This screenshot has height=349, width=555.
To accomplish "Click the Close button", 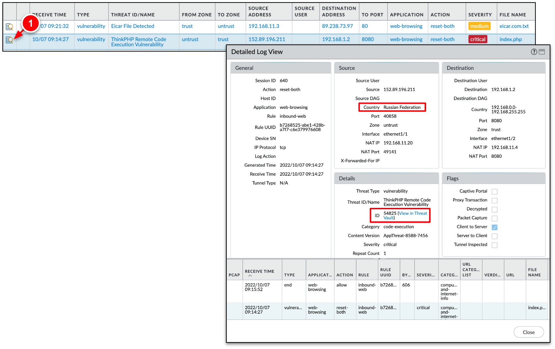I will pyautogui.click(x=528, y=332).
